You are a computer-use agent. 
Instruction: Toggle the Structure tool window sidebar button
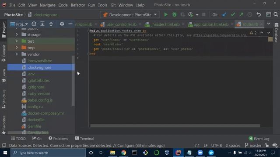pyautogui.click(x=4, y=99)
